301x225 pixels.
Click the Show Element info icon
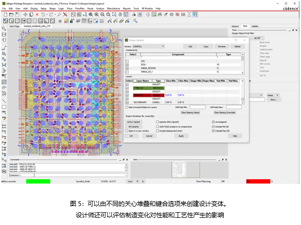[148, 14]
